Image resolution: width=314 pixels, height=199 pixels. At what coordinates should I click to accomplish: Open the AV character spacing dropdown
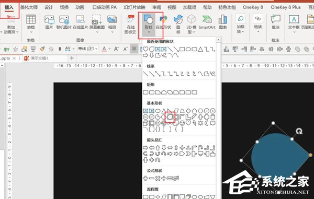[70, 49]
